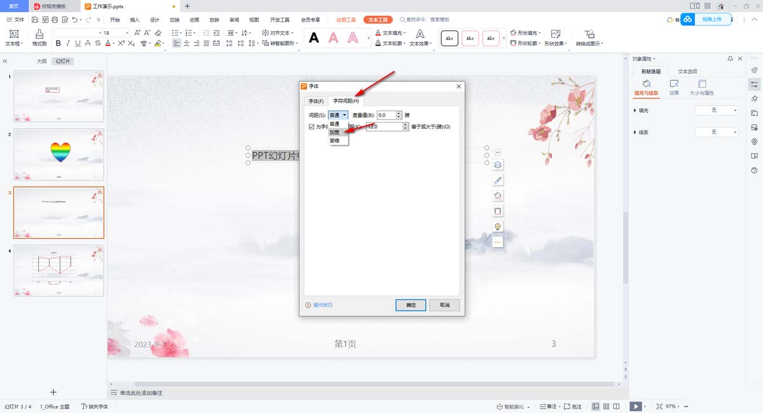
Task: Toggle the kerning checkbox in font dialog
Action: (x=311, y=126)
